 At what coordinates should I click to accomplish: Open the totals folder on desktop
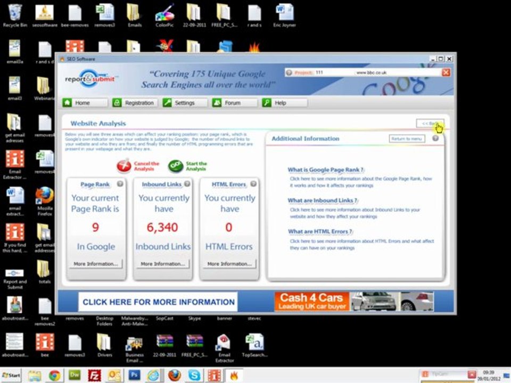44,272
